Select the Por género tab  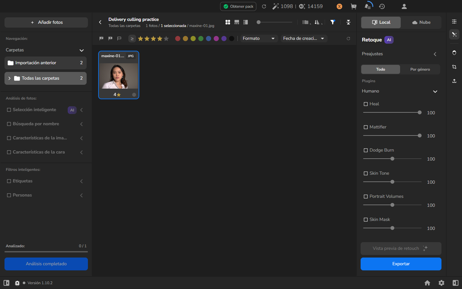(x=420, y=69)
